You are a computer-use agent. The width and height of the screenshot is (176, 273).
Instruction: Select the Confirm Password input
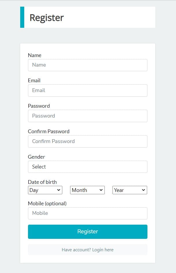point(87,141)
